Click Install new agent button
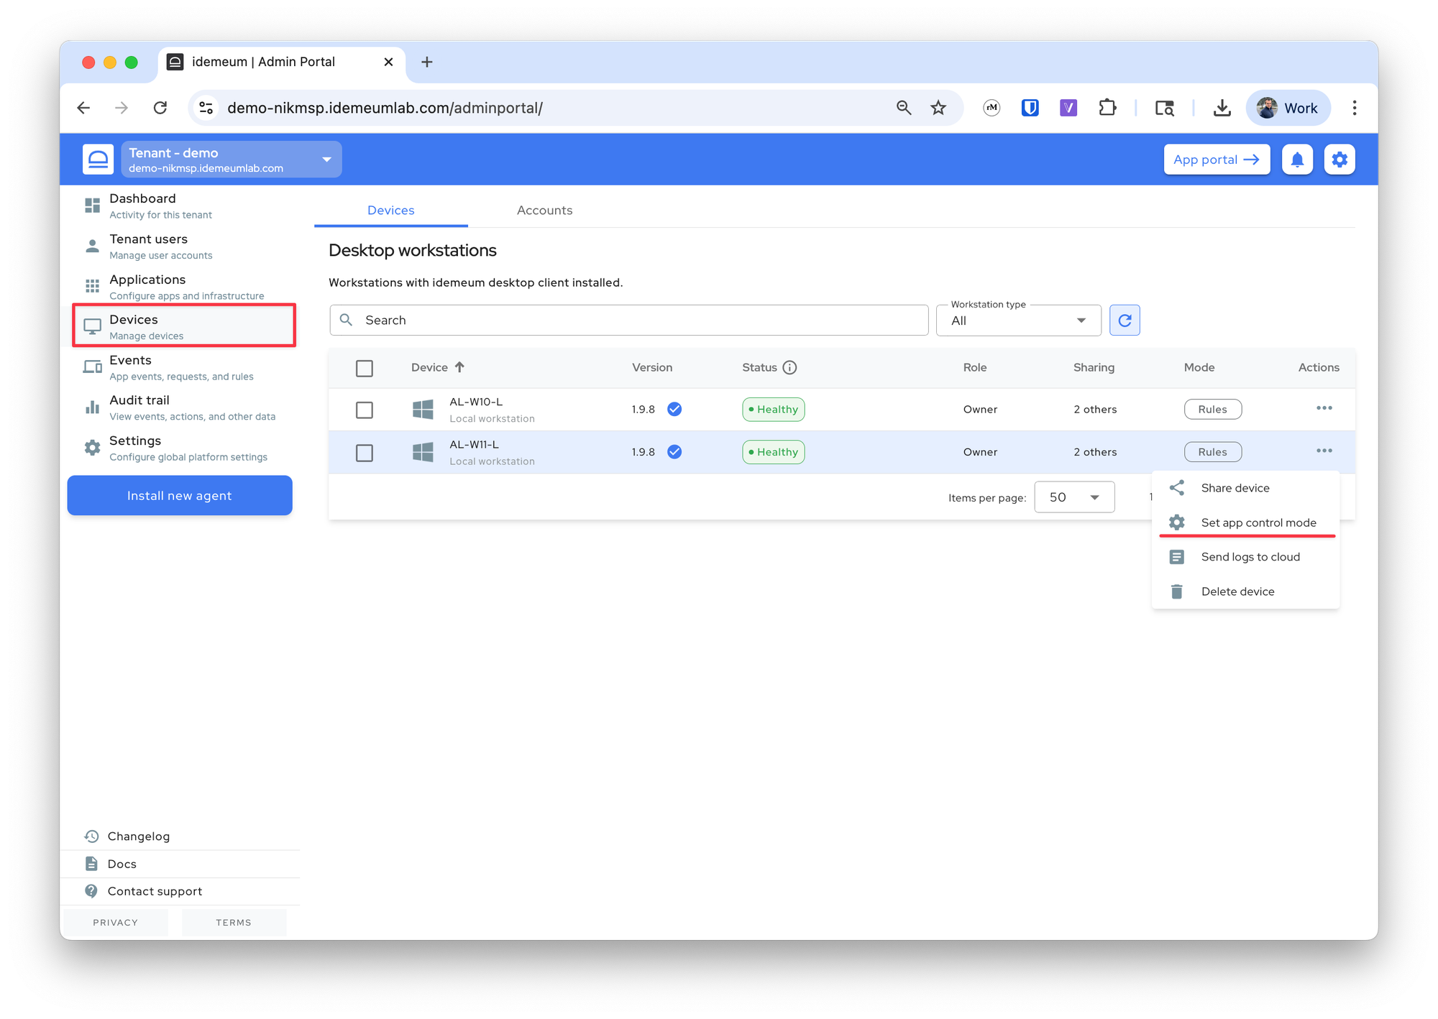 (180, 496)
